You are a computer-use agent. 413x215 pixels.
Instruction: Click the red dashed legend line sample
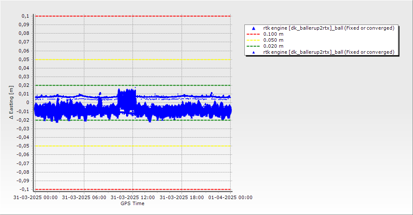coord(253,34)
